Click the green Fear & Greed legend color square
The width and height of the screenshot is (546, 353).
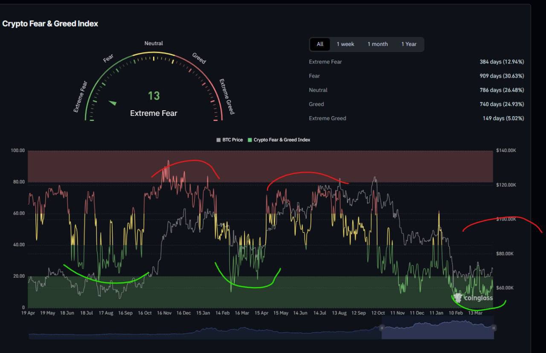tap(250, 140)
